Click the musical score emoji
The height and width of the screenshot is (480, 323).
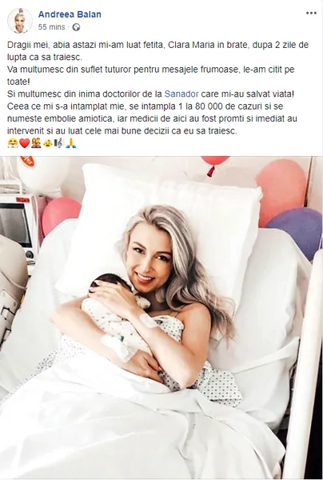coord(59,143)
